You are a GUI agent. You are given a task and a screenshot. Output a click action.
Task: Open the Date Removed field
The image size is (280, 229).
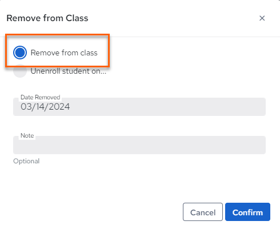(x=139, y=107)
